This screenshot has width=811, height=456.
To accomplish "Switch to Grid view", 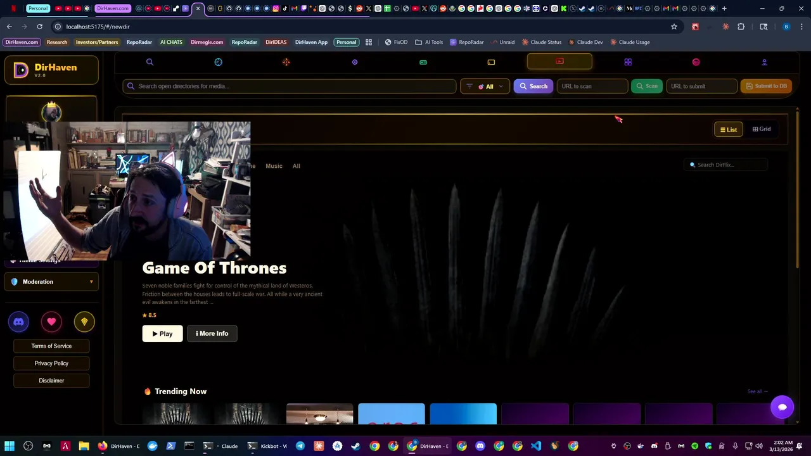I will (x=762, y=129).
